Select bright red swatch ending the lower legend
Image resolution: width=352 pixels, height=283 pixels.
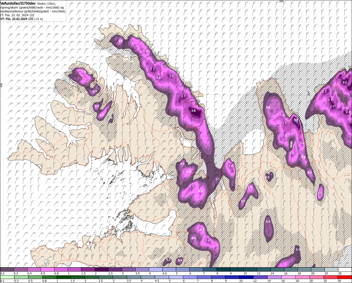click(345, 277)
